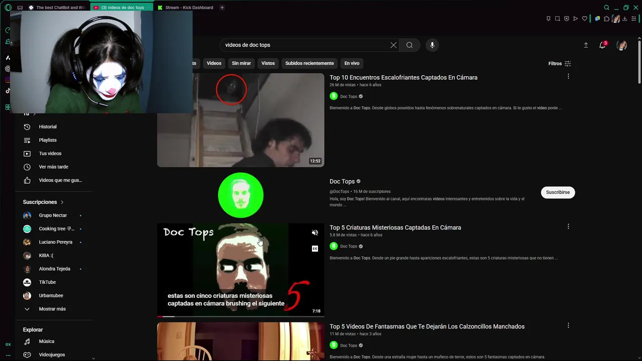642x361 pixels.
Task: Open Top 5 Videos De Fantasmas title link
Action: click(x=427, y=326)
